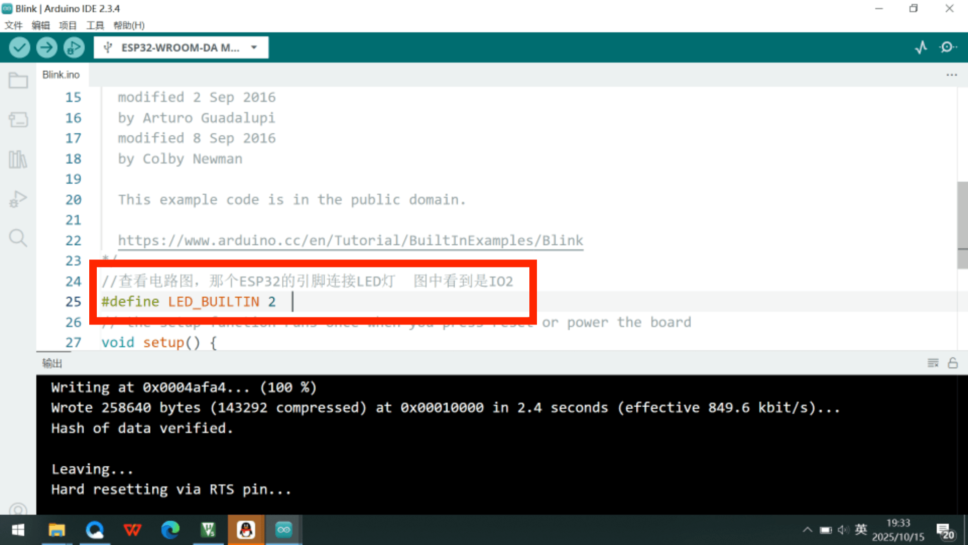968x545 pixels.
Task: Open the Serial Monitor icon
Action: coord(948,47)
